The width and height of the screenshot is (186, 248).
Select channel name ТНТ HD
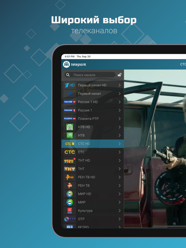(84, 160)
